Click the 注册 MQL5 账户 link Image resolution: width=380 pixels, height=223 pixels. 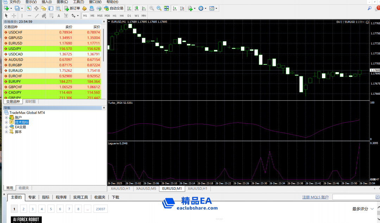pyautogui.click(x=315, y=197)
